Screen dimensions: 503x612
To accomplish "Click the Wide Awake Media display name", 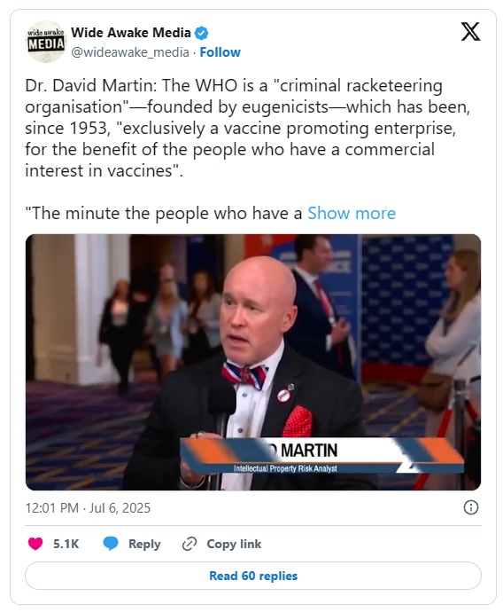I will pyautogui.click(x=131, y=33).
